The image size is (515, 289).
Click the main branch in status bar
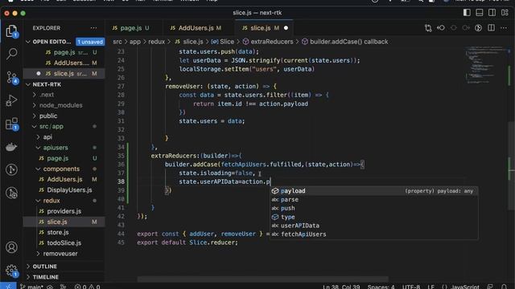(x=32, y=287)
